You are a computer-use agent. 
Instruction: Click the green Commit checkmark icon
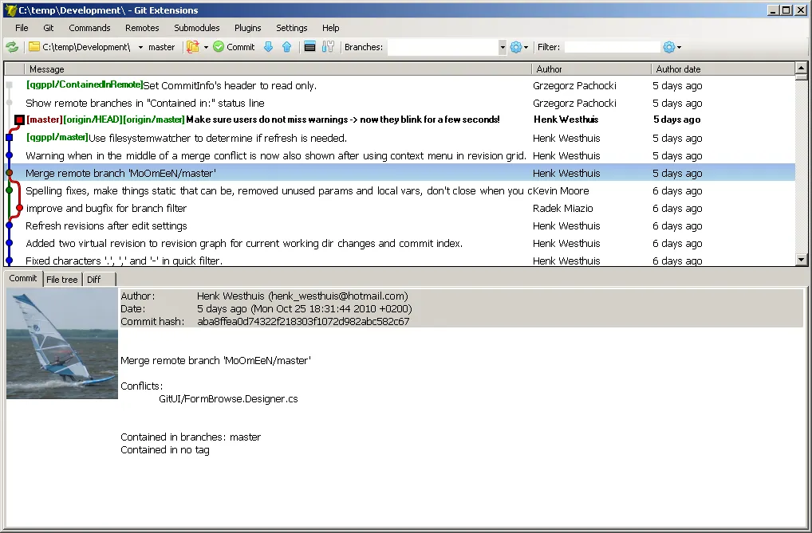tap(219, 46)
